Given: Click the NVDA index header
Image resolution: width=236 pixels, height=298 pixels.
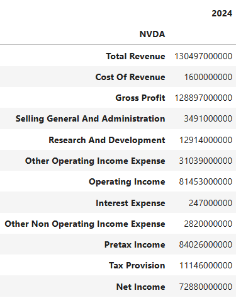Looking at the screenshot, I should (152, 34).
